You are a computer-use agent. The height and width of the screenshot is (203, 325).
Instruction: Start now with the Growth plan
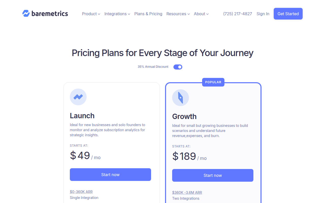pyautogui.click(x=213, y=175)
